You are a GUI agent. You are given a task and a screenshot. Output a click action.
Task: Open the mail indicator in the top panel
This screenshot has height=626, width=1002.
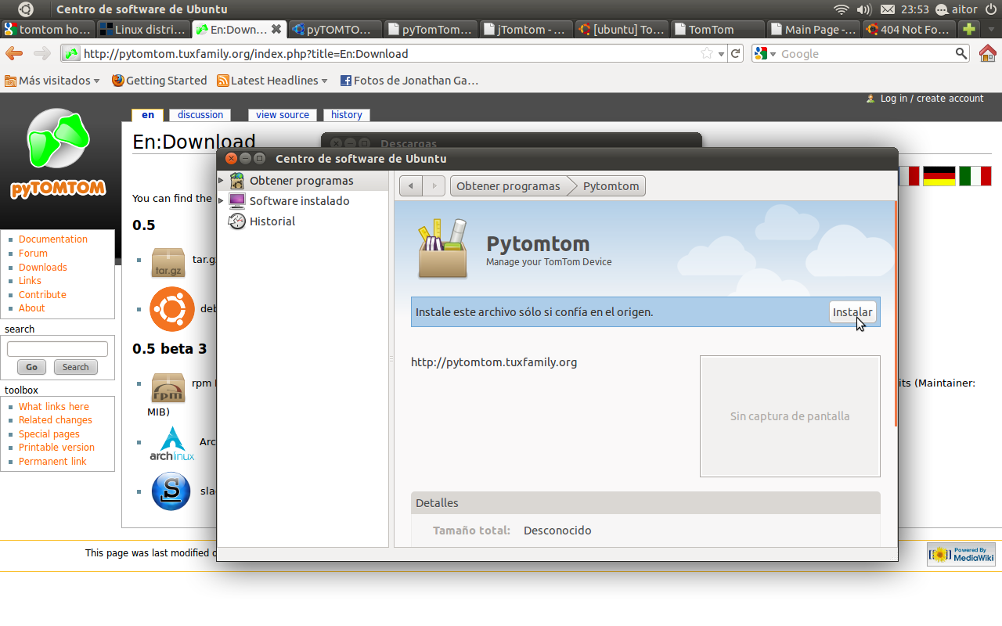pyautogui.click(x=888, y=10)
